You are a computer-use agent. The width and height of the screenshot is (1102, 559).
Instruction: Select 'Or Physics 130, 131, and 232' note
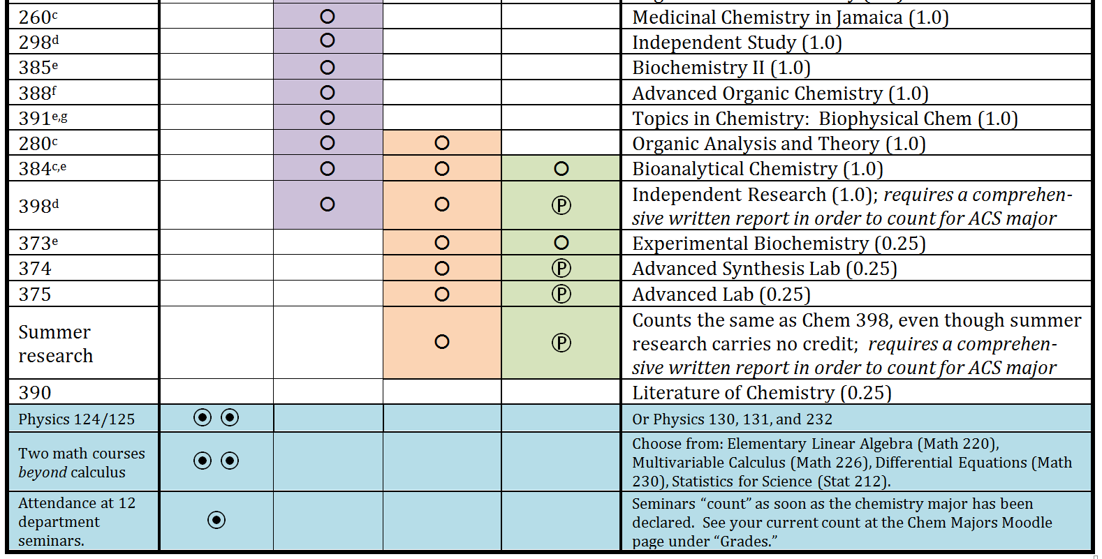pyautogui.click(x=732, y=419)
